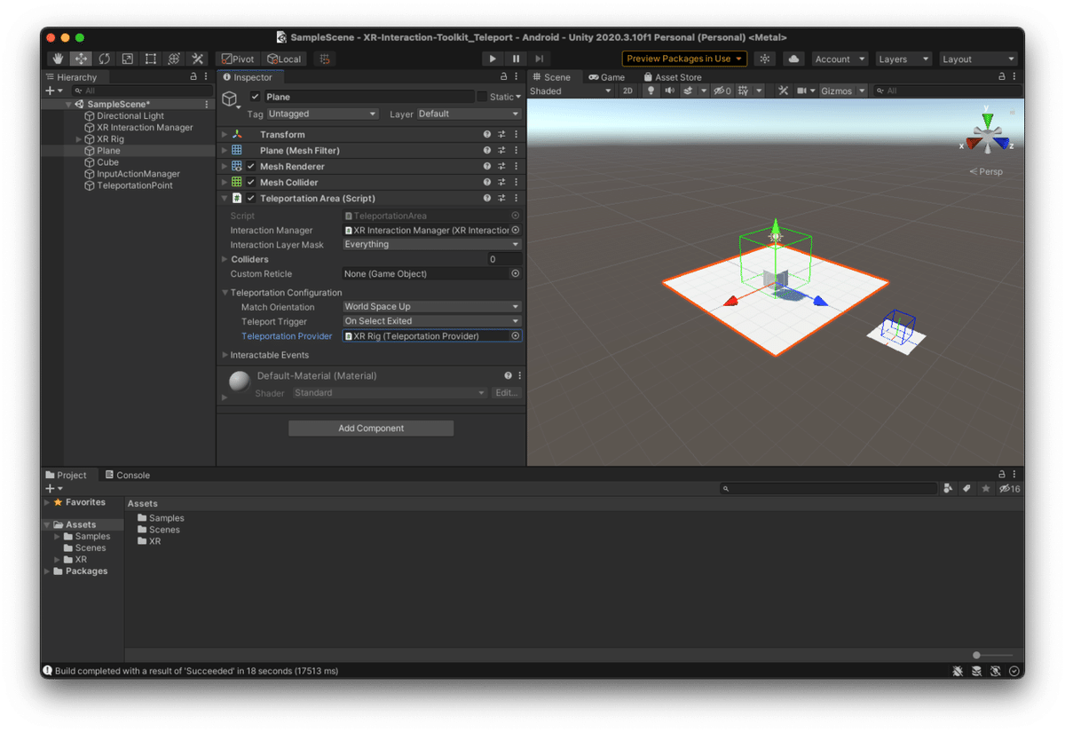Enable the Static checkbox
Image resolution: width=1065 pixels, height=732 pixels.
pos(482,97)
